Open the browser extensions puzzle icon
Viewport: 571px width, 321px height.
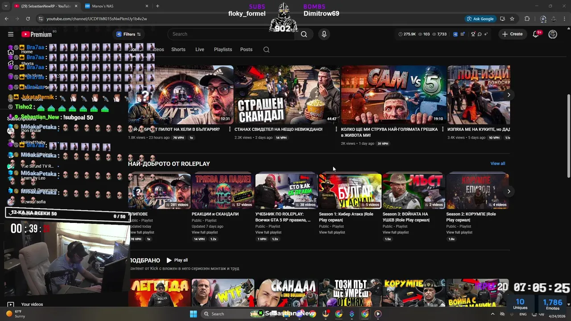click(527, 19)
